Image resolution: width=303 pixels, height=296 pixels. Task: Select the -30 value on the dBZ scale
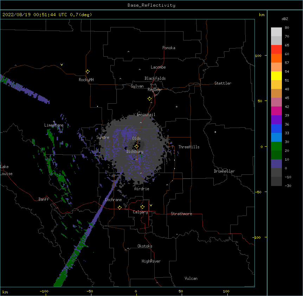(288, 186)
